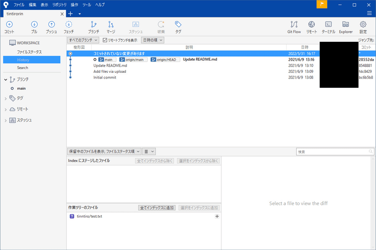Select the uncommitted changes row
This screenshot has width=376, height=250.
pos(193,54)
